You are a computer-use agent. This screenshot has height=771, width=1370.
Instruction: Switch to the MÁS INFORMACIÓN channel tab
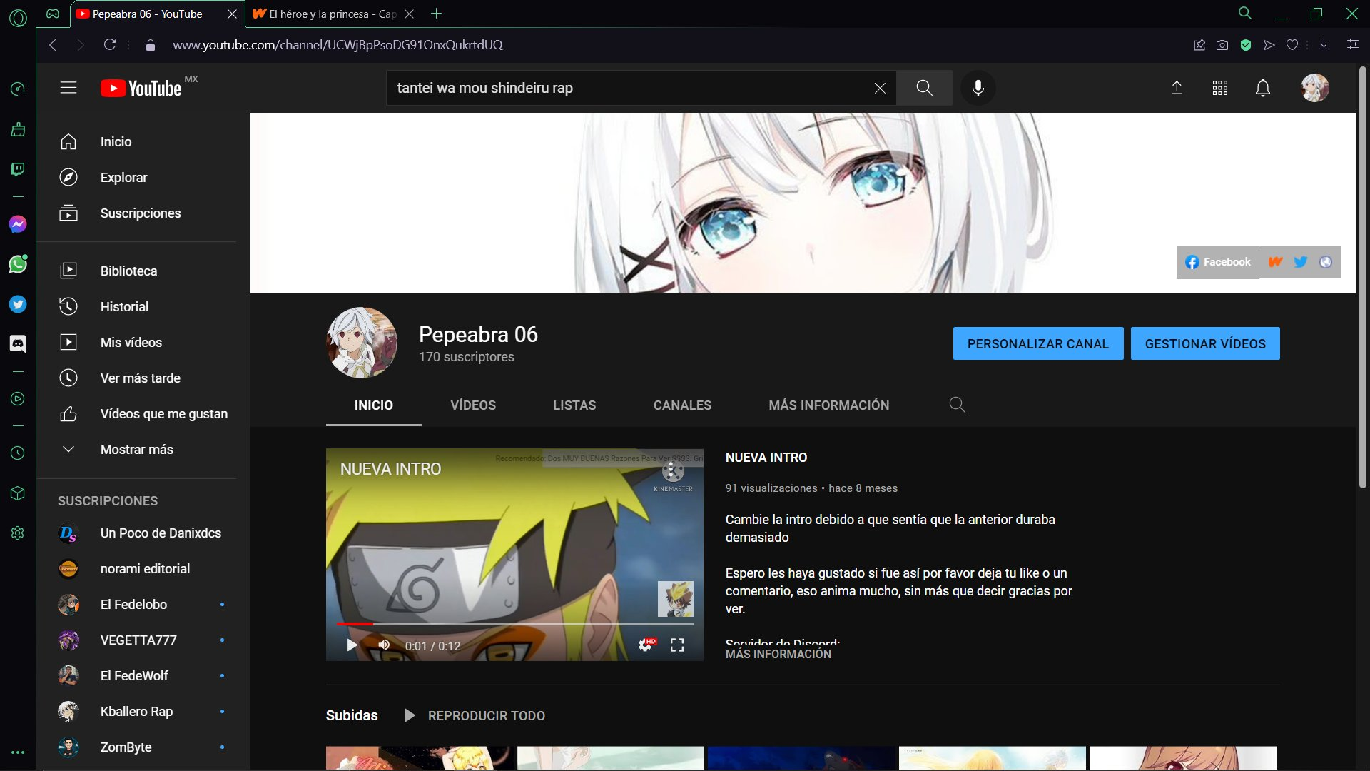coord(828,405)
